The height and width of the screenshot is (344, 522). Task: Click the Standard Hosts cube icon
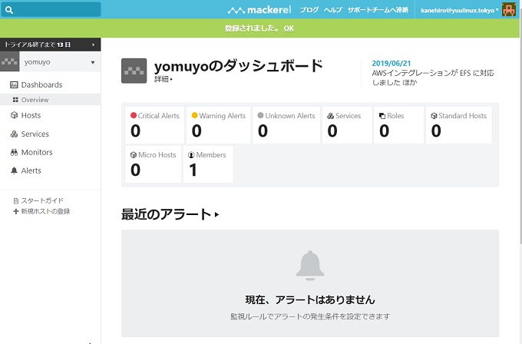(x=434, y=116)
